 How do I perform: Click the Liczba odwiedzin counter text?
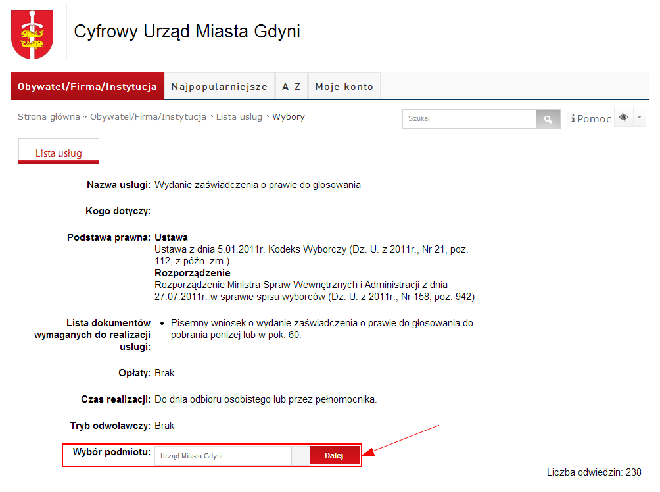tap(594, 472)
